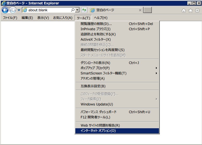This screenshot has height=145, width=202.
Task: Toggle ActiveX フィルター(X)
Action: 117,40
